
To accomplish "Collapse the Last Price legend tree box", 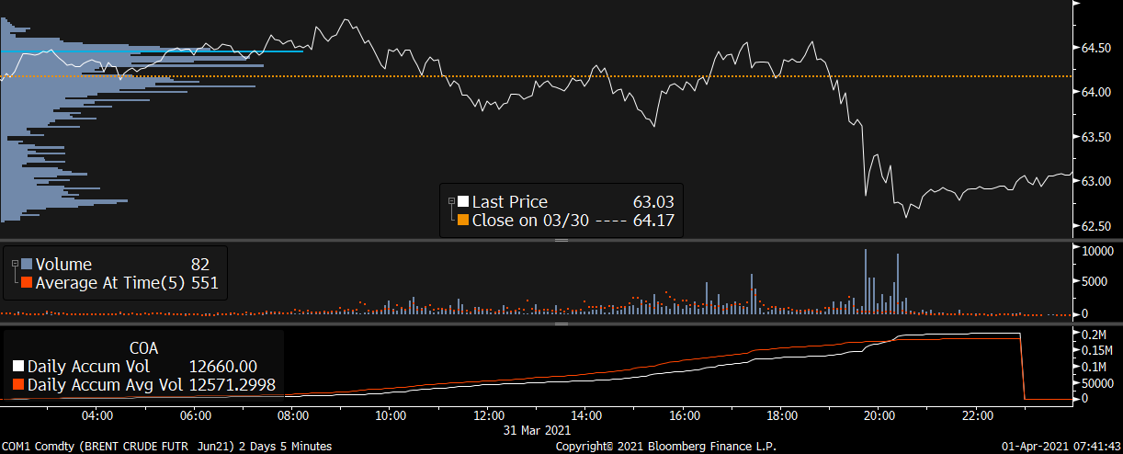I will click(x=451, y=202).
